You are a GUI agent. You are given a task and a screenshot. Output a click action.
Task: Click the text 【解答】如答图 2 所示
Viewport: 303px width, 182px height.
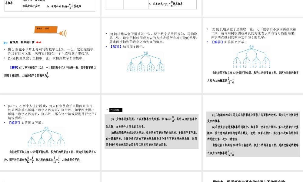point(228,42)
